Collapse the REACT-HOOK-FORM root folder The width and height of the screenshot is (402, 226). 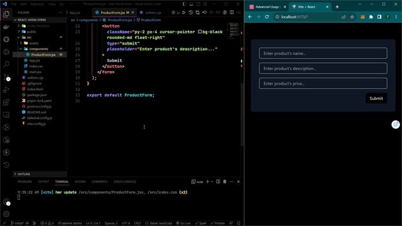tap(31, 19)
